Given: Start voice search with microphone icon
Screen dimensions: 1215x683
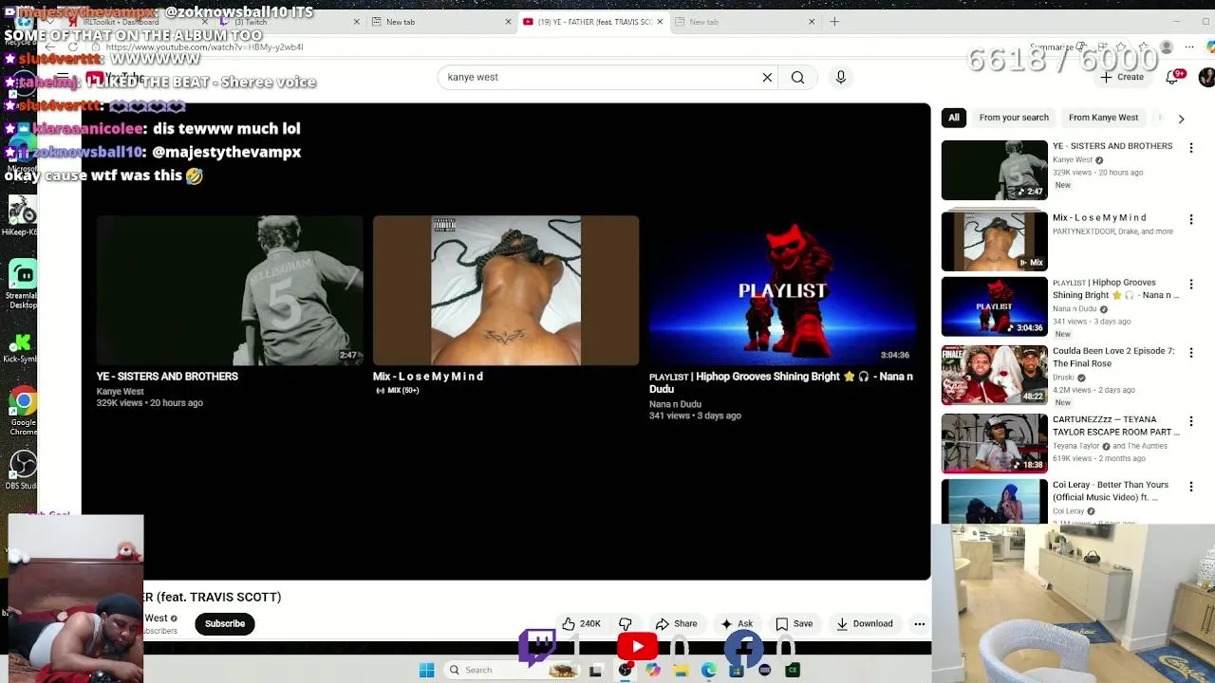Looking at the screenshot, I should click(x=840, y=78).
